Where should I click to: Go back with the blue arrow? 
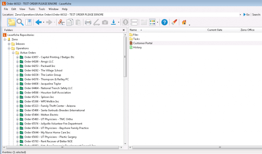(x=39, y=22)
